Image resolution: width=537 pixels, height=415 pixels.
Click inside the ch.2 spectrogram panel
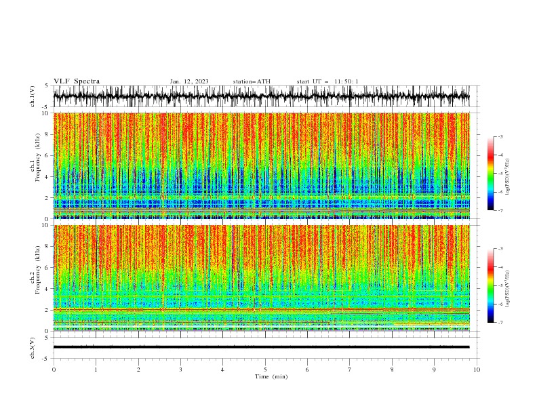point(261,278)
